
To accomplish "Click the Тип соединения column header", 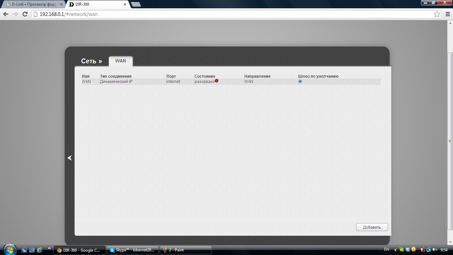I will coord(116,76).
